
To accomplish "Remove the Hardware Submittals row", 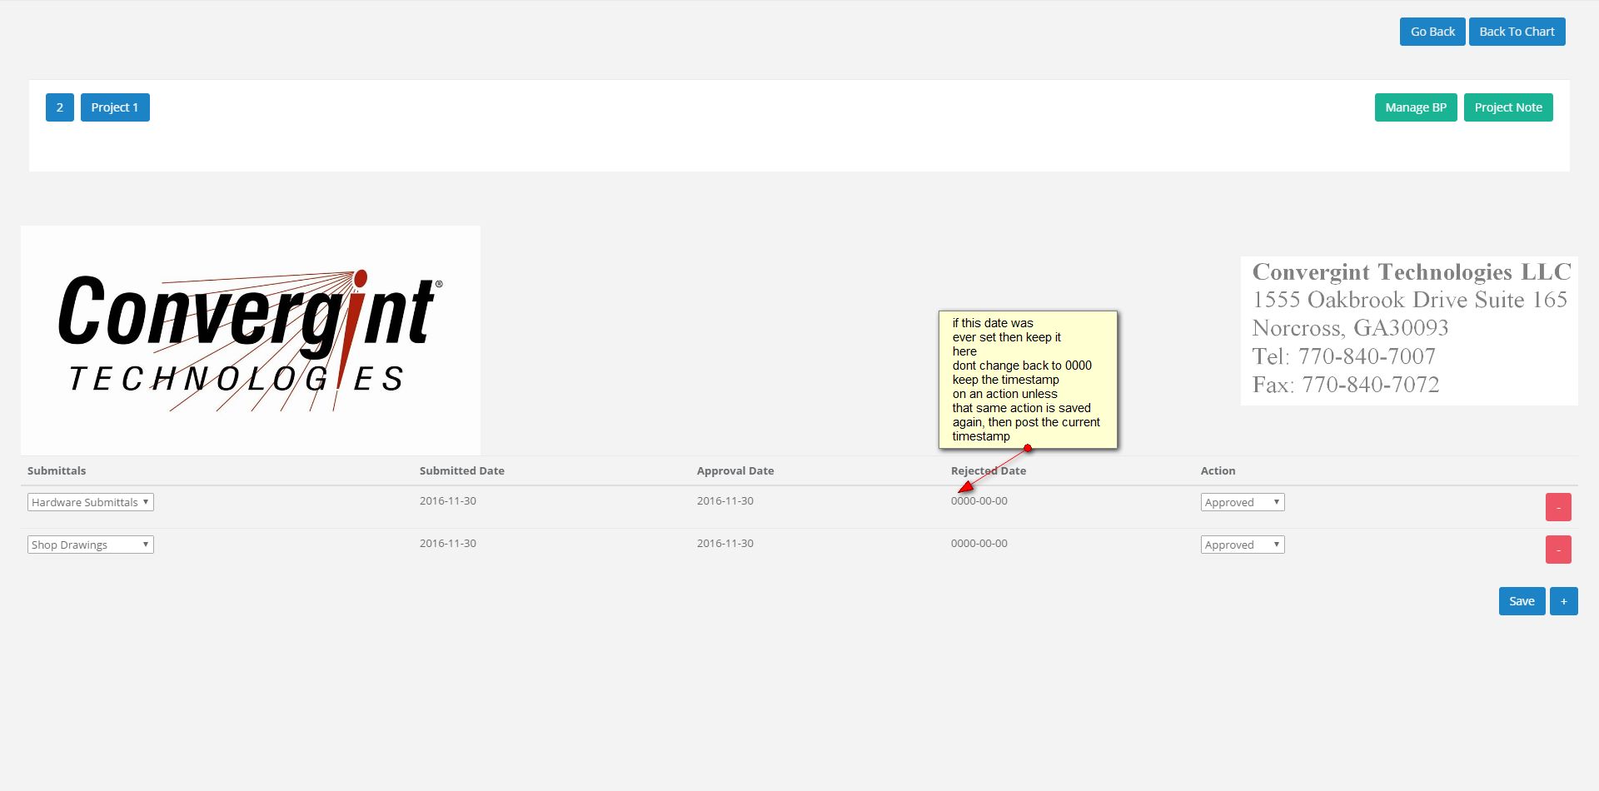I will [x=1558, y=507].
